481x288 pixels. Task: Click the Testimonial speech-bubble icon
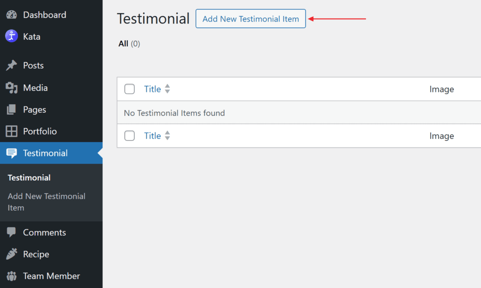click(x=11, y=153)
